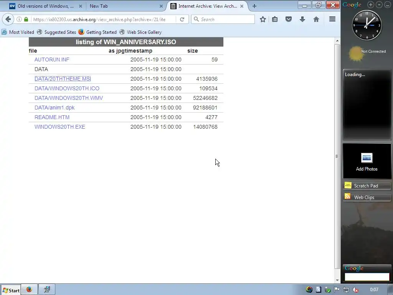The image size is (393, 295).
Task: Click the analog clock gadget
Action: coord(367,25)
